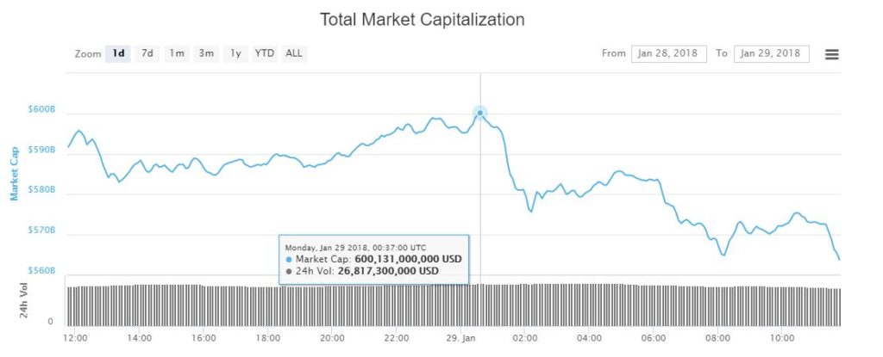
Task: Set zoom to 1m range
Action: (177, 53)
